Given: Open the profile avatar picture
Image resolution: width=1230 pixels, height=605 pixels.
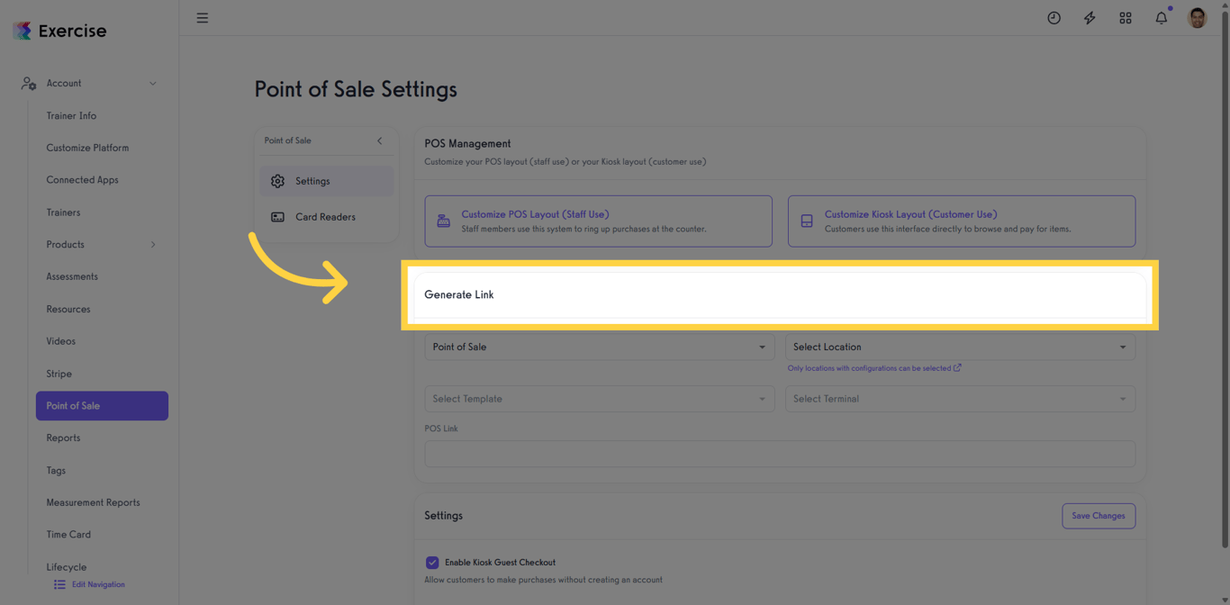Looking at the screenshot, I should click(x=1197, y=17).
